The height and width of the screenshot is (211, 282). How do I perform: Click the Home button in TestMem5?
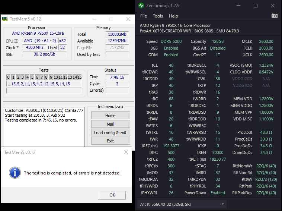pyautogui.click(x=110, y=116)
